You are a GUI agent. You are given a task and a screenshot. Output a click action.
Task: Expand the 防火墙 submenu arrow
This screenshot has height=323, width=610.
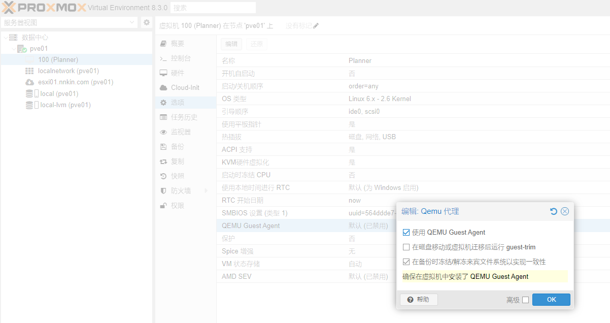pyautogui.click(x=206, y=191)
